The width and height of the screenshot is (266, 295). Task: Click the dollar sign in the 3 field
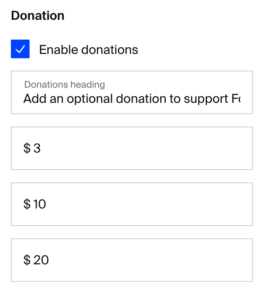(27, 148)
